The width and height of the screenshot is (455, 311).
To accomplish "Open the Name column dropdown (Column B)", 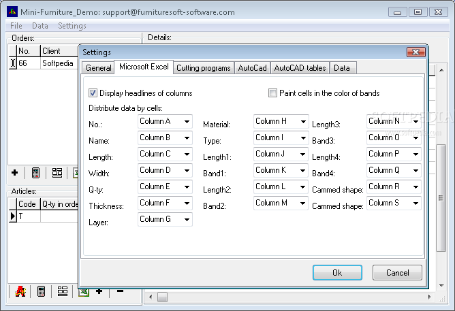I will point(165,137).
